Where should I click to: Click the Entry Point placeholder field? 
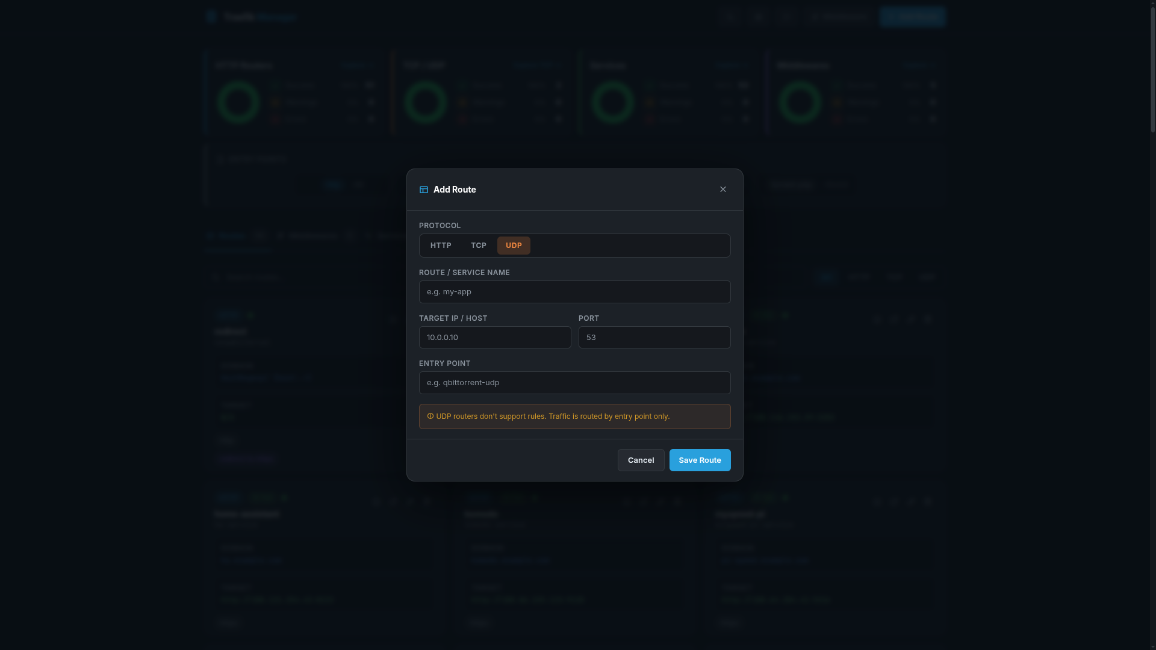pyautogui.click(x=574, y=382)
